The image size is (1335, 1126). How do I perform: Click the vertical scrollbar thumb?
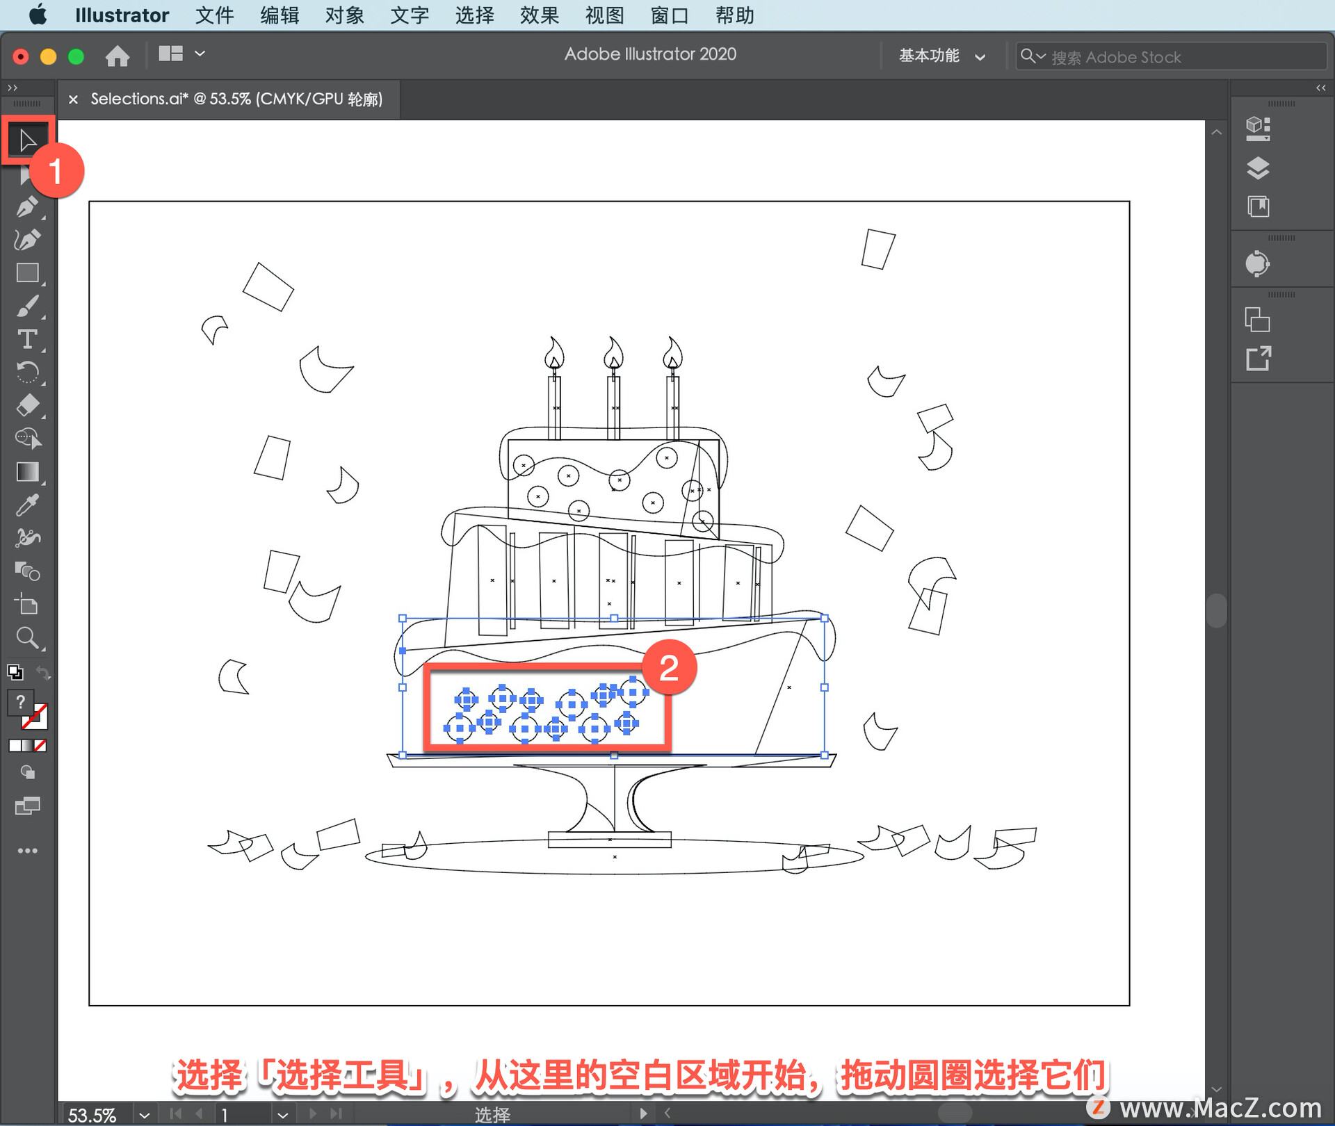click(1216, 610)
